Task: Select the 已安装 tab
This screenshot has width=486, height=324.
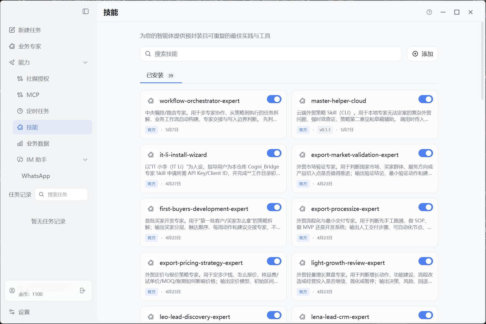Action: click(x=161, y=75)
